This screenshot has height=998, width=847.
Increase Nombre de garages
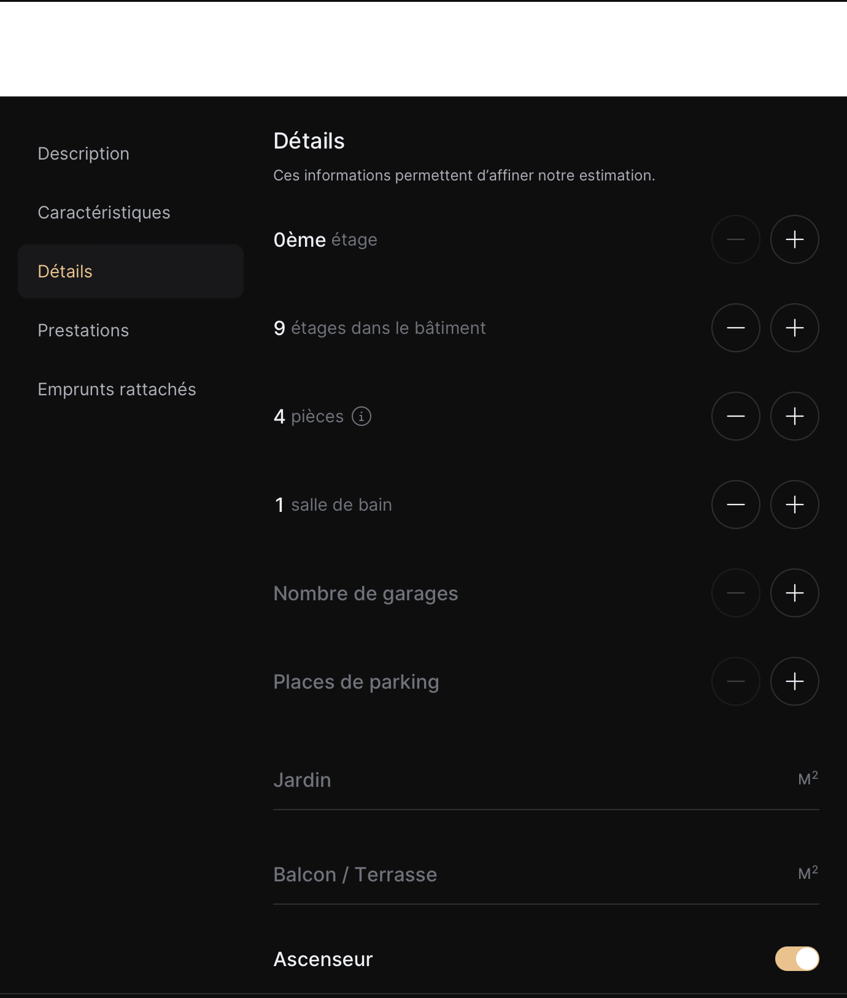click(794, 593)
